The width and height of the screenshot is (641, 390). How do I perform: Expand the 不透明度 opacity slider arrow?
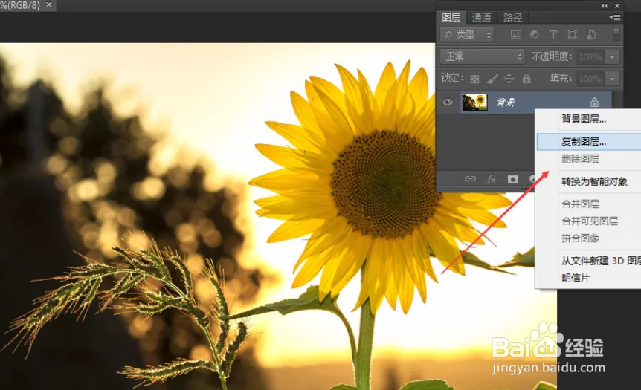coord(612,57)
